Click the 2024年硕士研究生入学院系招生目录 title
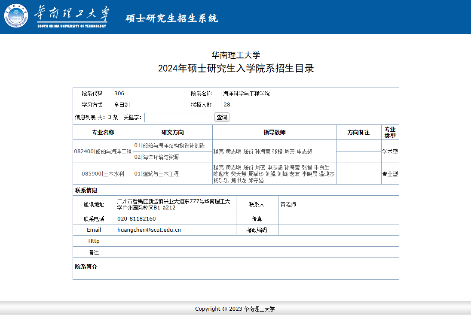The height and width of the screenshot is (315, 471). pos(236,68)
